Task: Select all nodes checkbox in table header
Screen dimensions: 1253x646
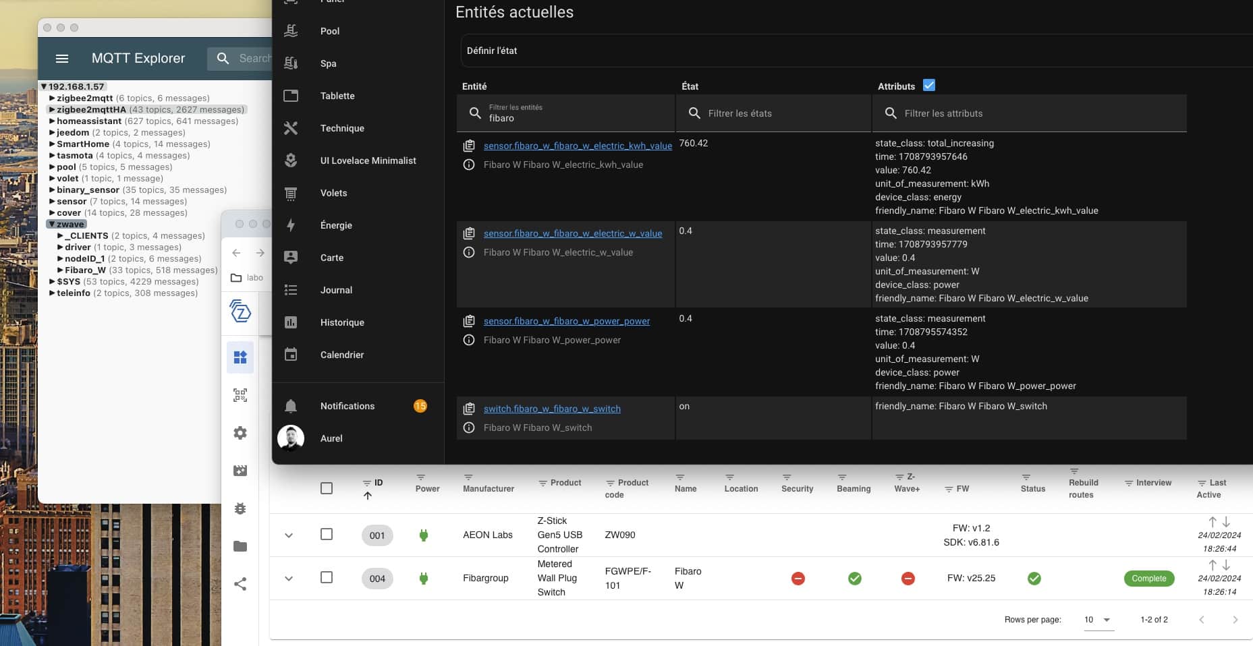Action: click(327, 488)
